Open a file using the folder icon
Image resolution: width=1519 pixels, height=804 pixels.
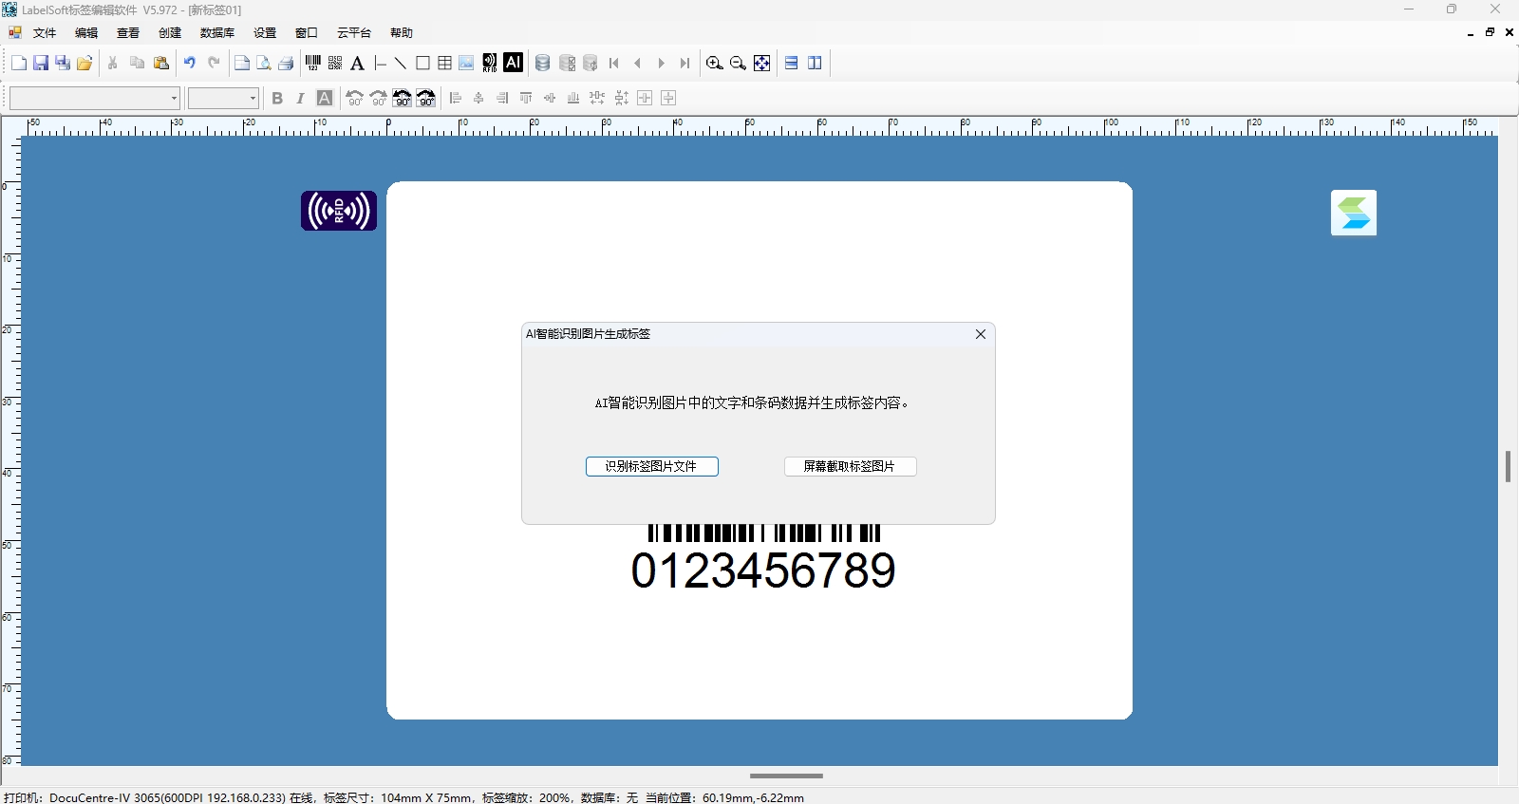84,63
